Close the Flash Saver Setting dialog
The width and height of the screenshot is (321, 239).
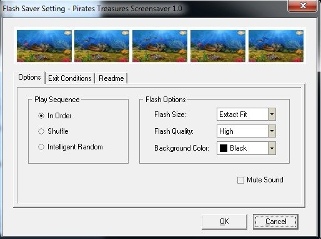[x=303, y=6]
